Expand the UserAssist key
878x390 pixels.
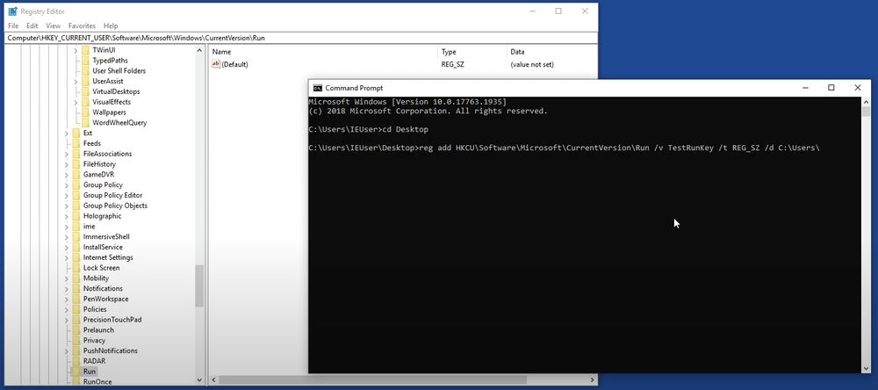[76, 82]
